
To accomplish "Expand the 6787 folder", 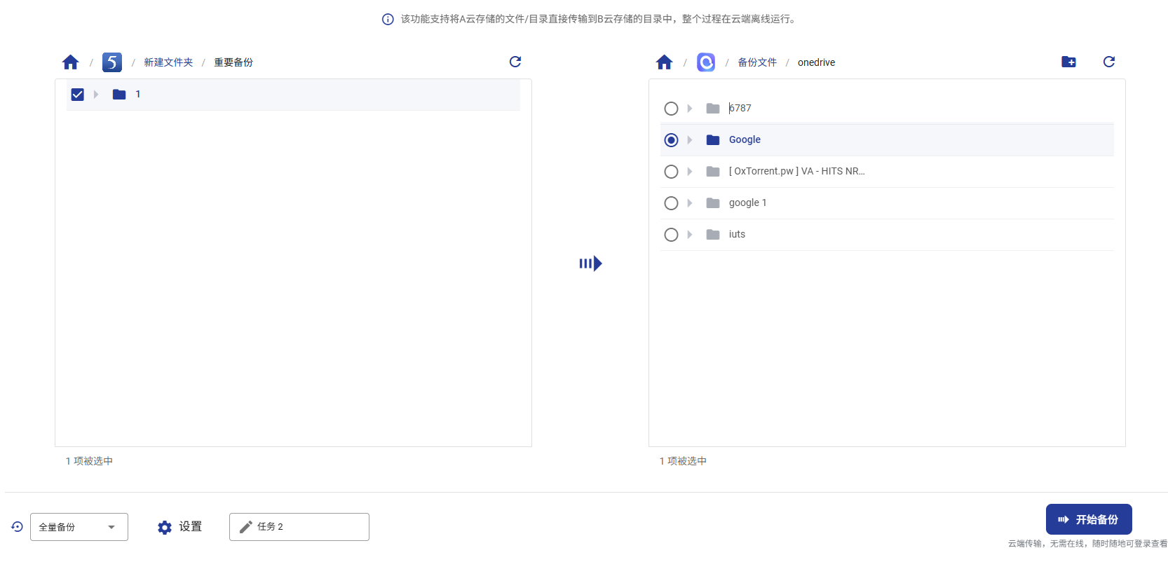I will (x=690, y=109).
